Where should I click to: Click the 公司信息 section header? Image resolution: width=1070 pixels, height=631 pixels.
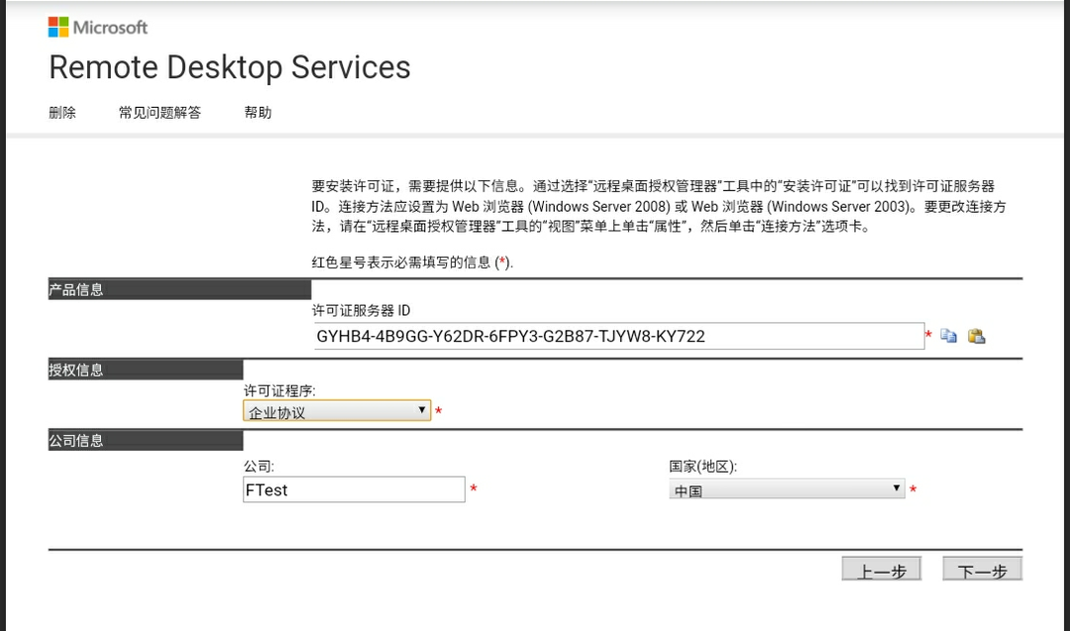pos(146,441)
